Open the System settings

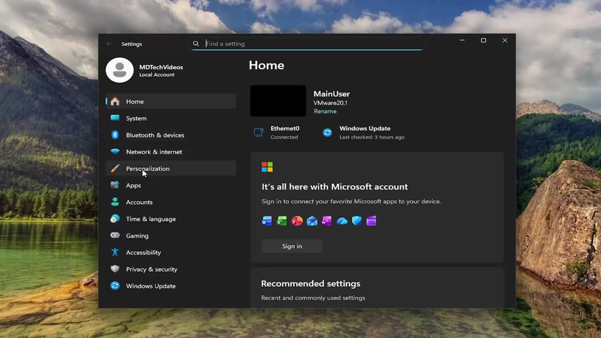pyautogui.click(x=171, y=118)
